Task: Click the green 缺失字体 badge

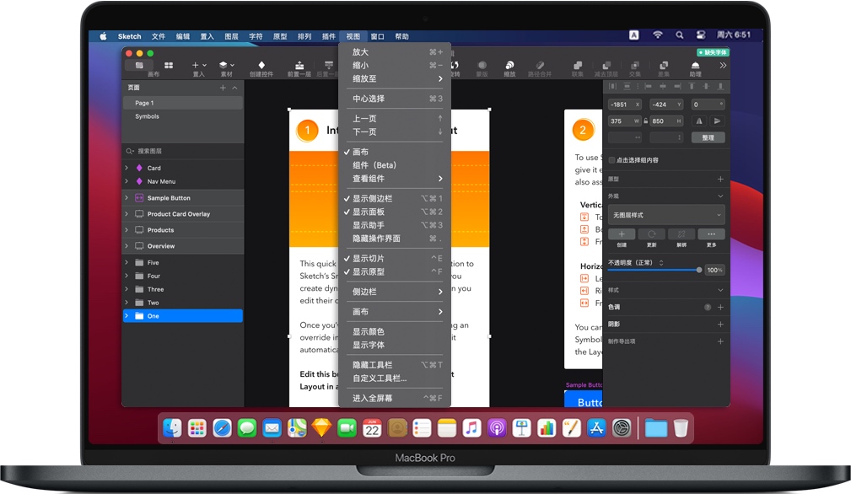Action: [x=713, y=52]
